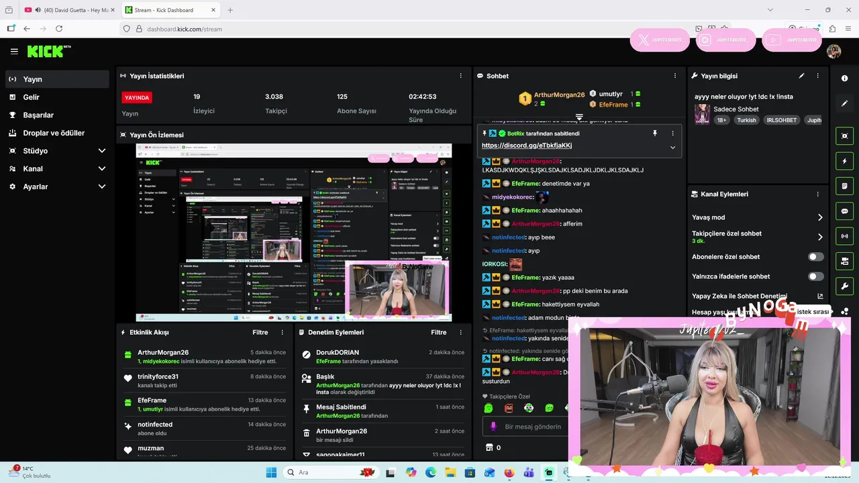Image resolution: width=859 pixels, height=483 pixels.
Task: Expand the pinned discord message chevron
Action: click(x=672, y=148)
